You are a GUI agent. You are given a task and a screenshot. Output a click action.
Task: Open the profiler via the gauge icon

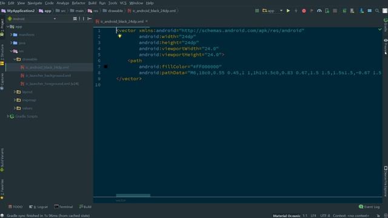[319, 11]
